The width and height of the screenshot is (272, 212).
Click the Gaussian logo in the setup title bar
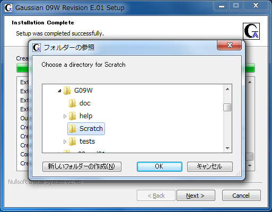tap(8, 8)
